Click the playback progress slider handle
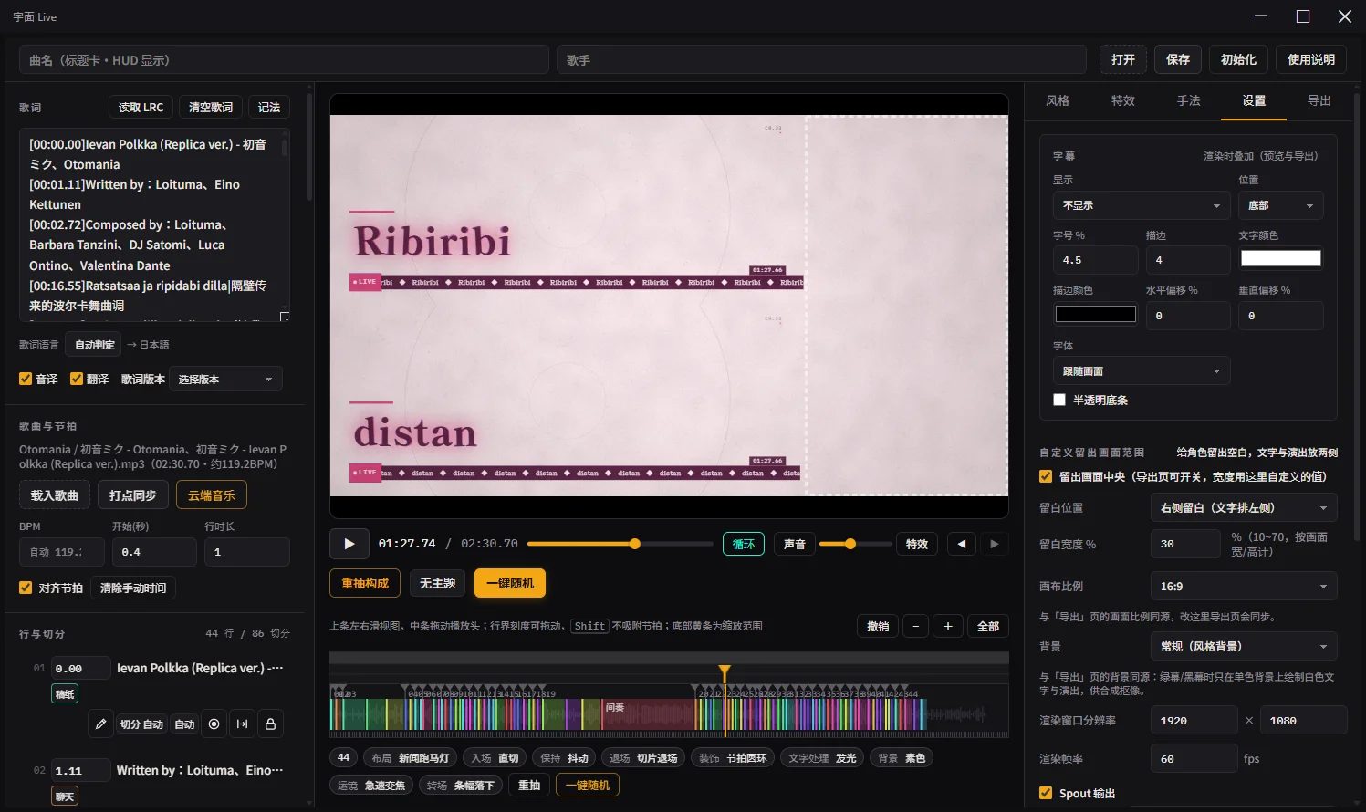 coord(635,544)
